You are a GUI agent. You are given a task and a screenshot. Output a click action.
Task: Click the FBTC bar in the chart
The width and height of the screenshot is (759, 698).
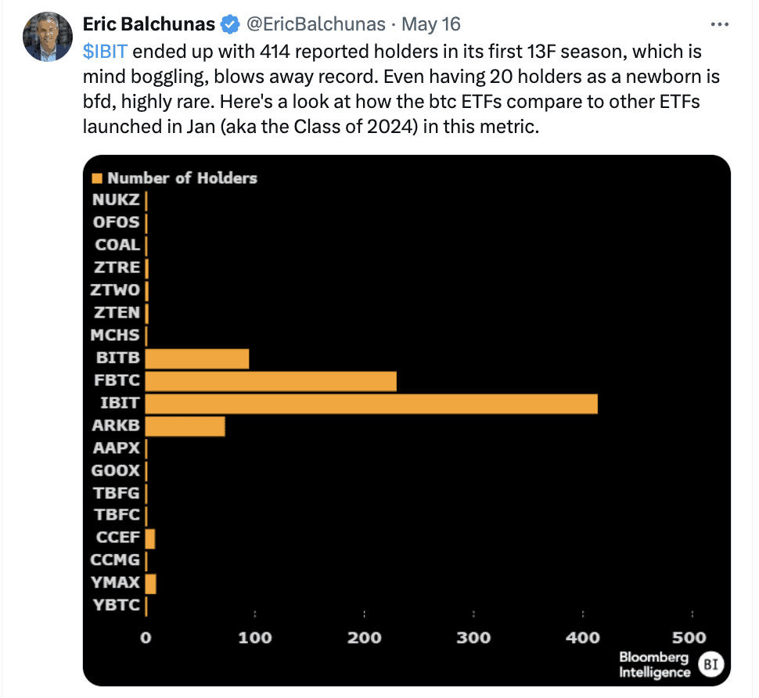(x=271, y=381)
